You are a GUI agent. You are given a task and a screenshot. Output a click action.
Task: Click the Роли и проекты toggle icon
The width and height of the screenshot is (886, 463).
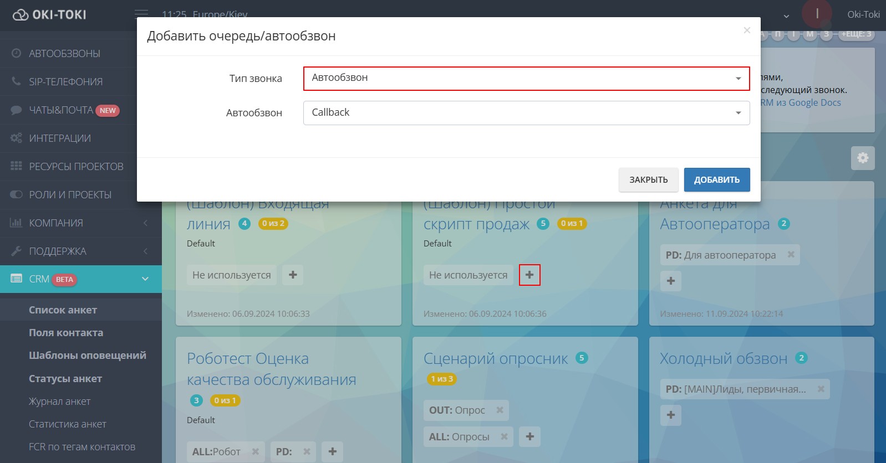tap(16, 194)
